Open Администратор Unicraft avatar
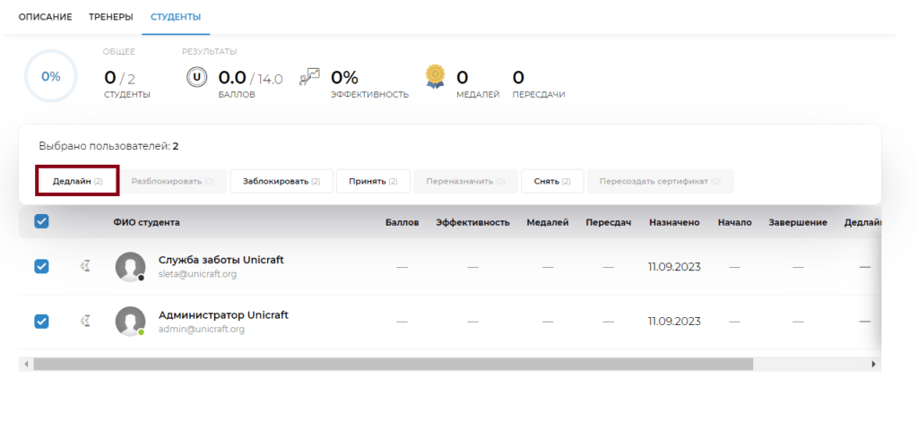 click(x=130, y=321)
